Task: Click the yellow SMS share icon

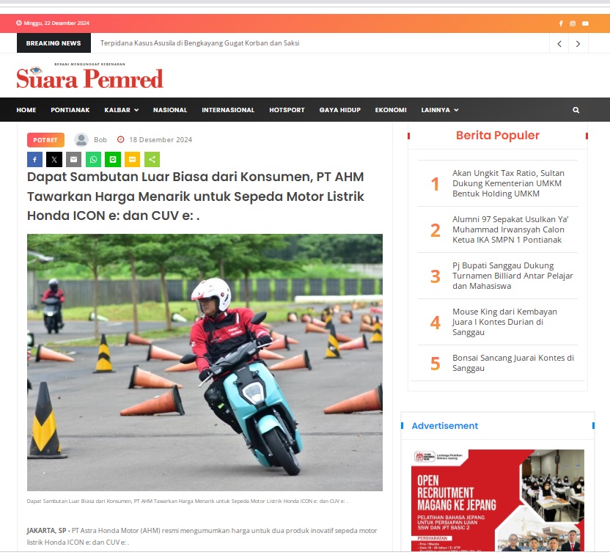Action: [x=132, y=159]
